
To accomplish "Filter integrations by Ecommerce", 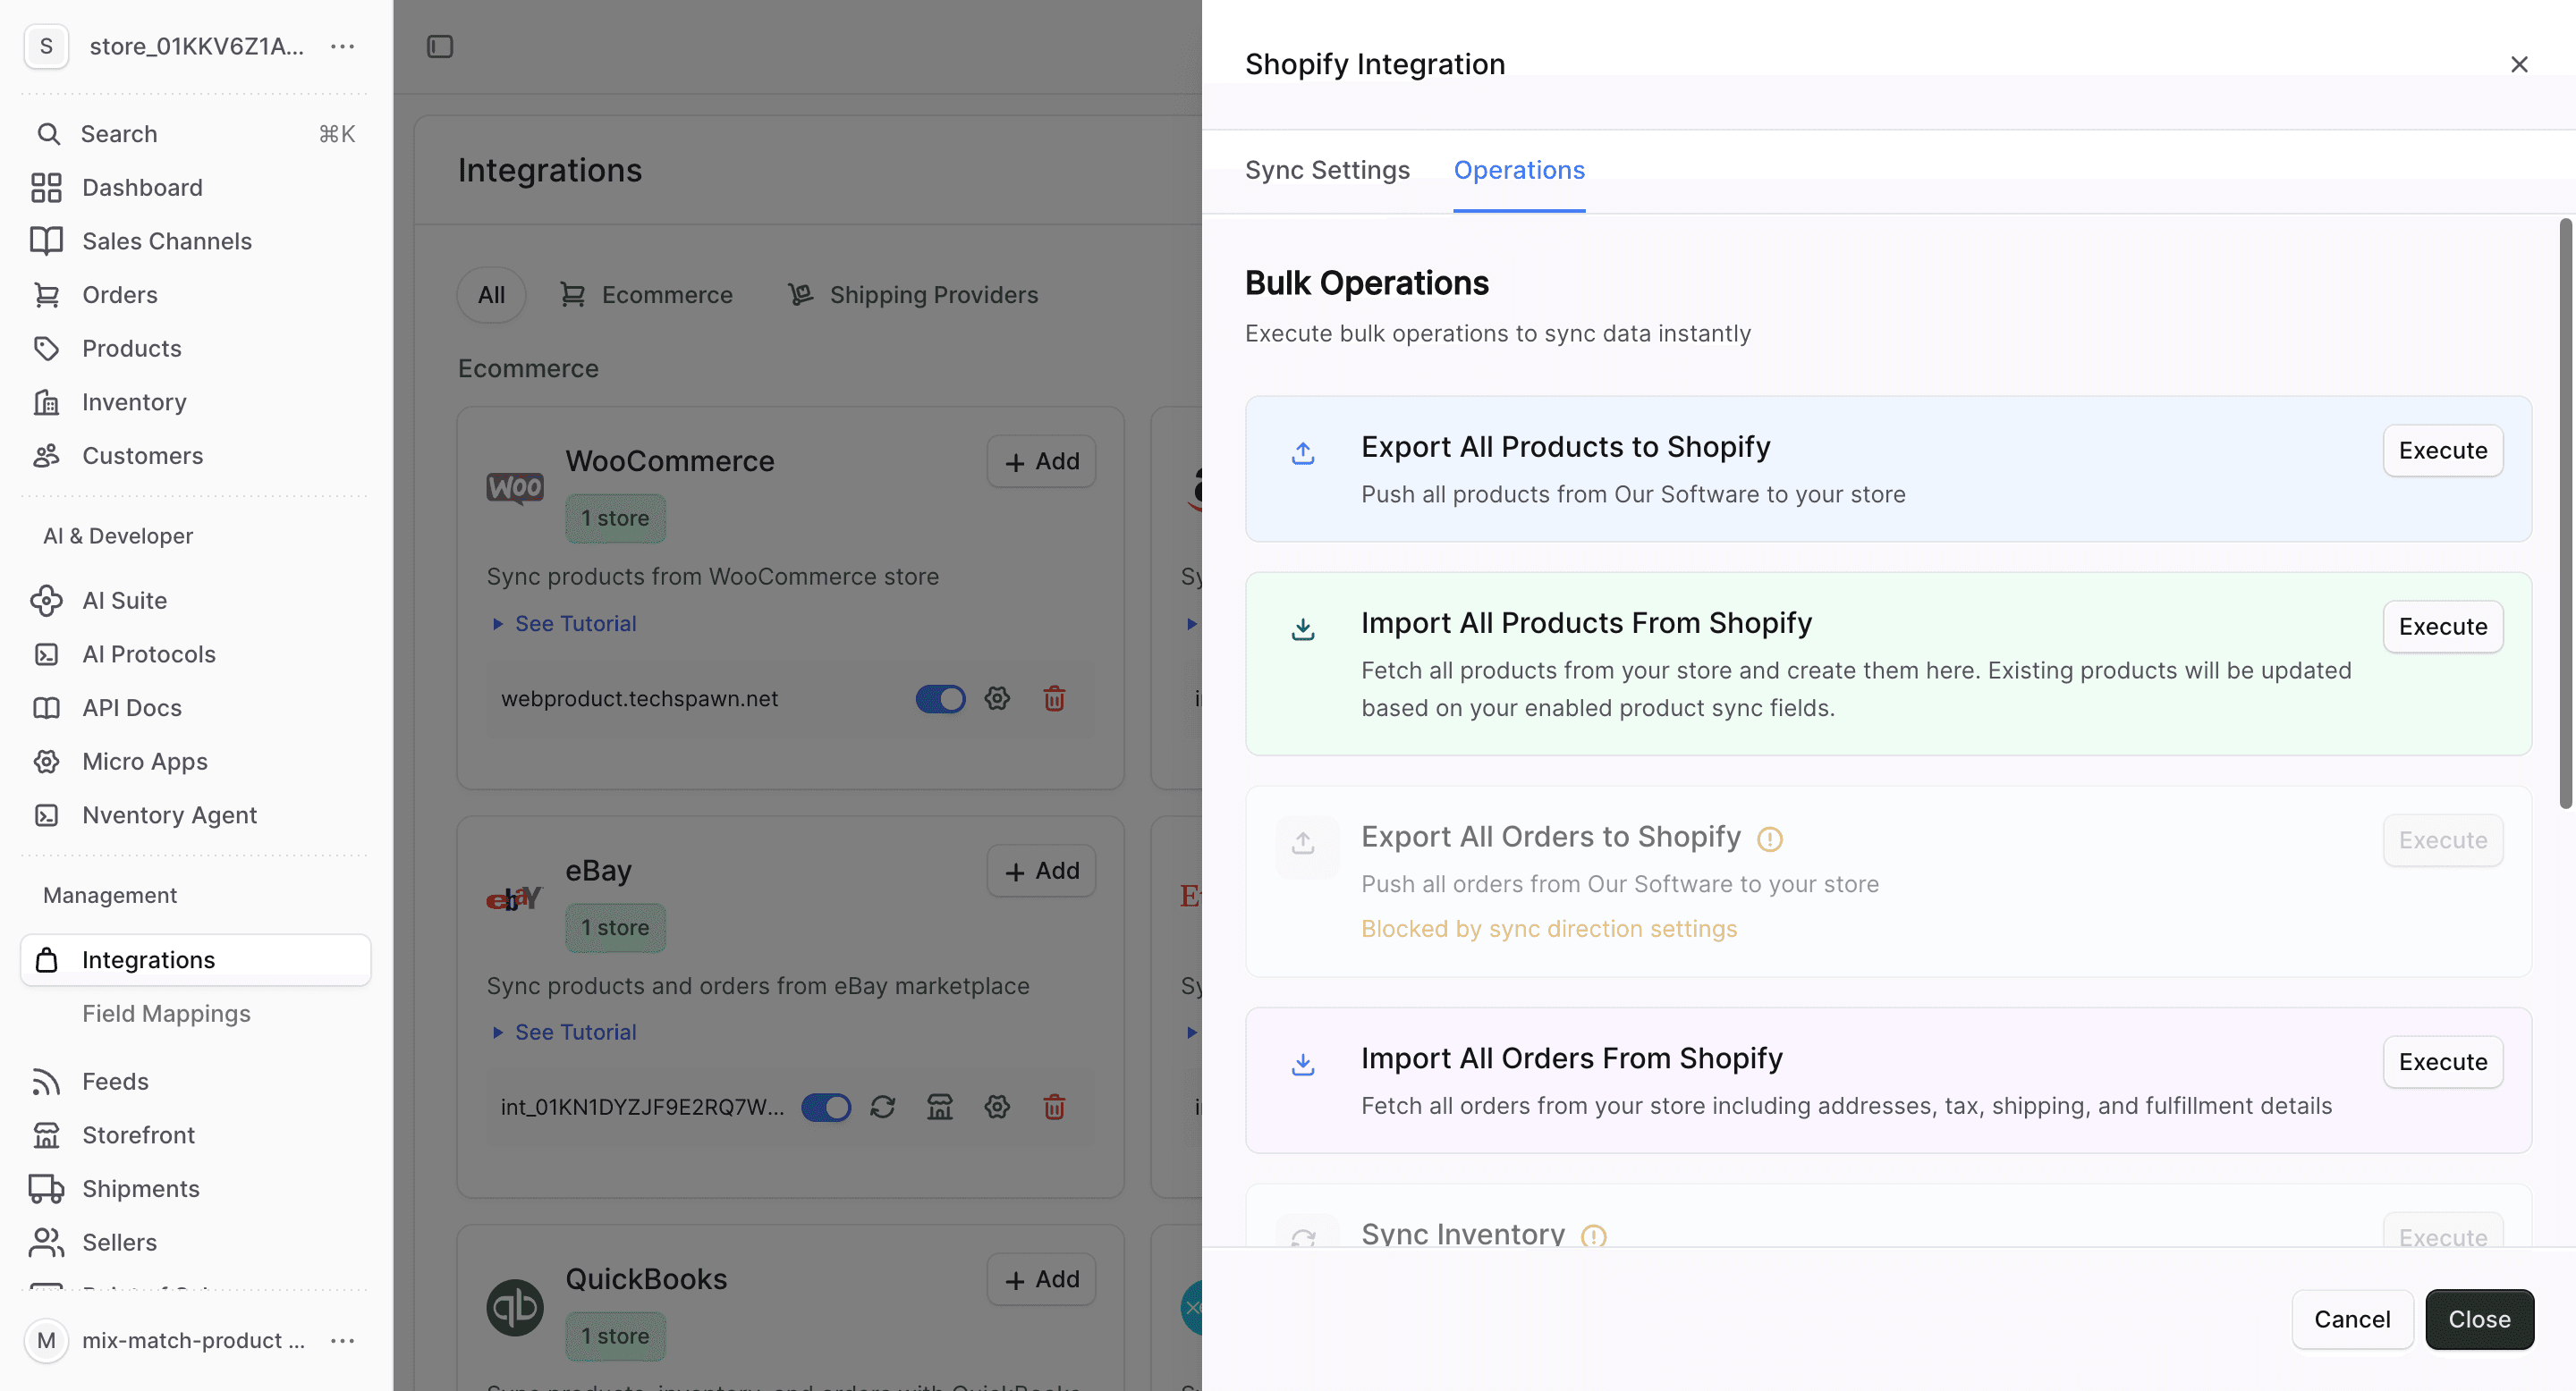I will click(x=646, y=295).
